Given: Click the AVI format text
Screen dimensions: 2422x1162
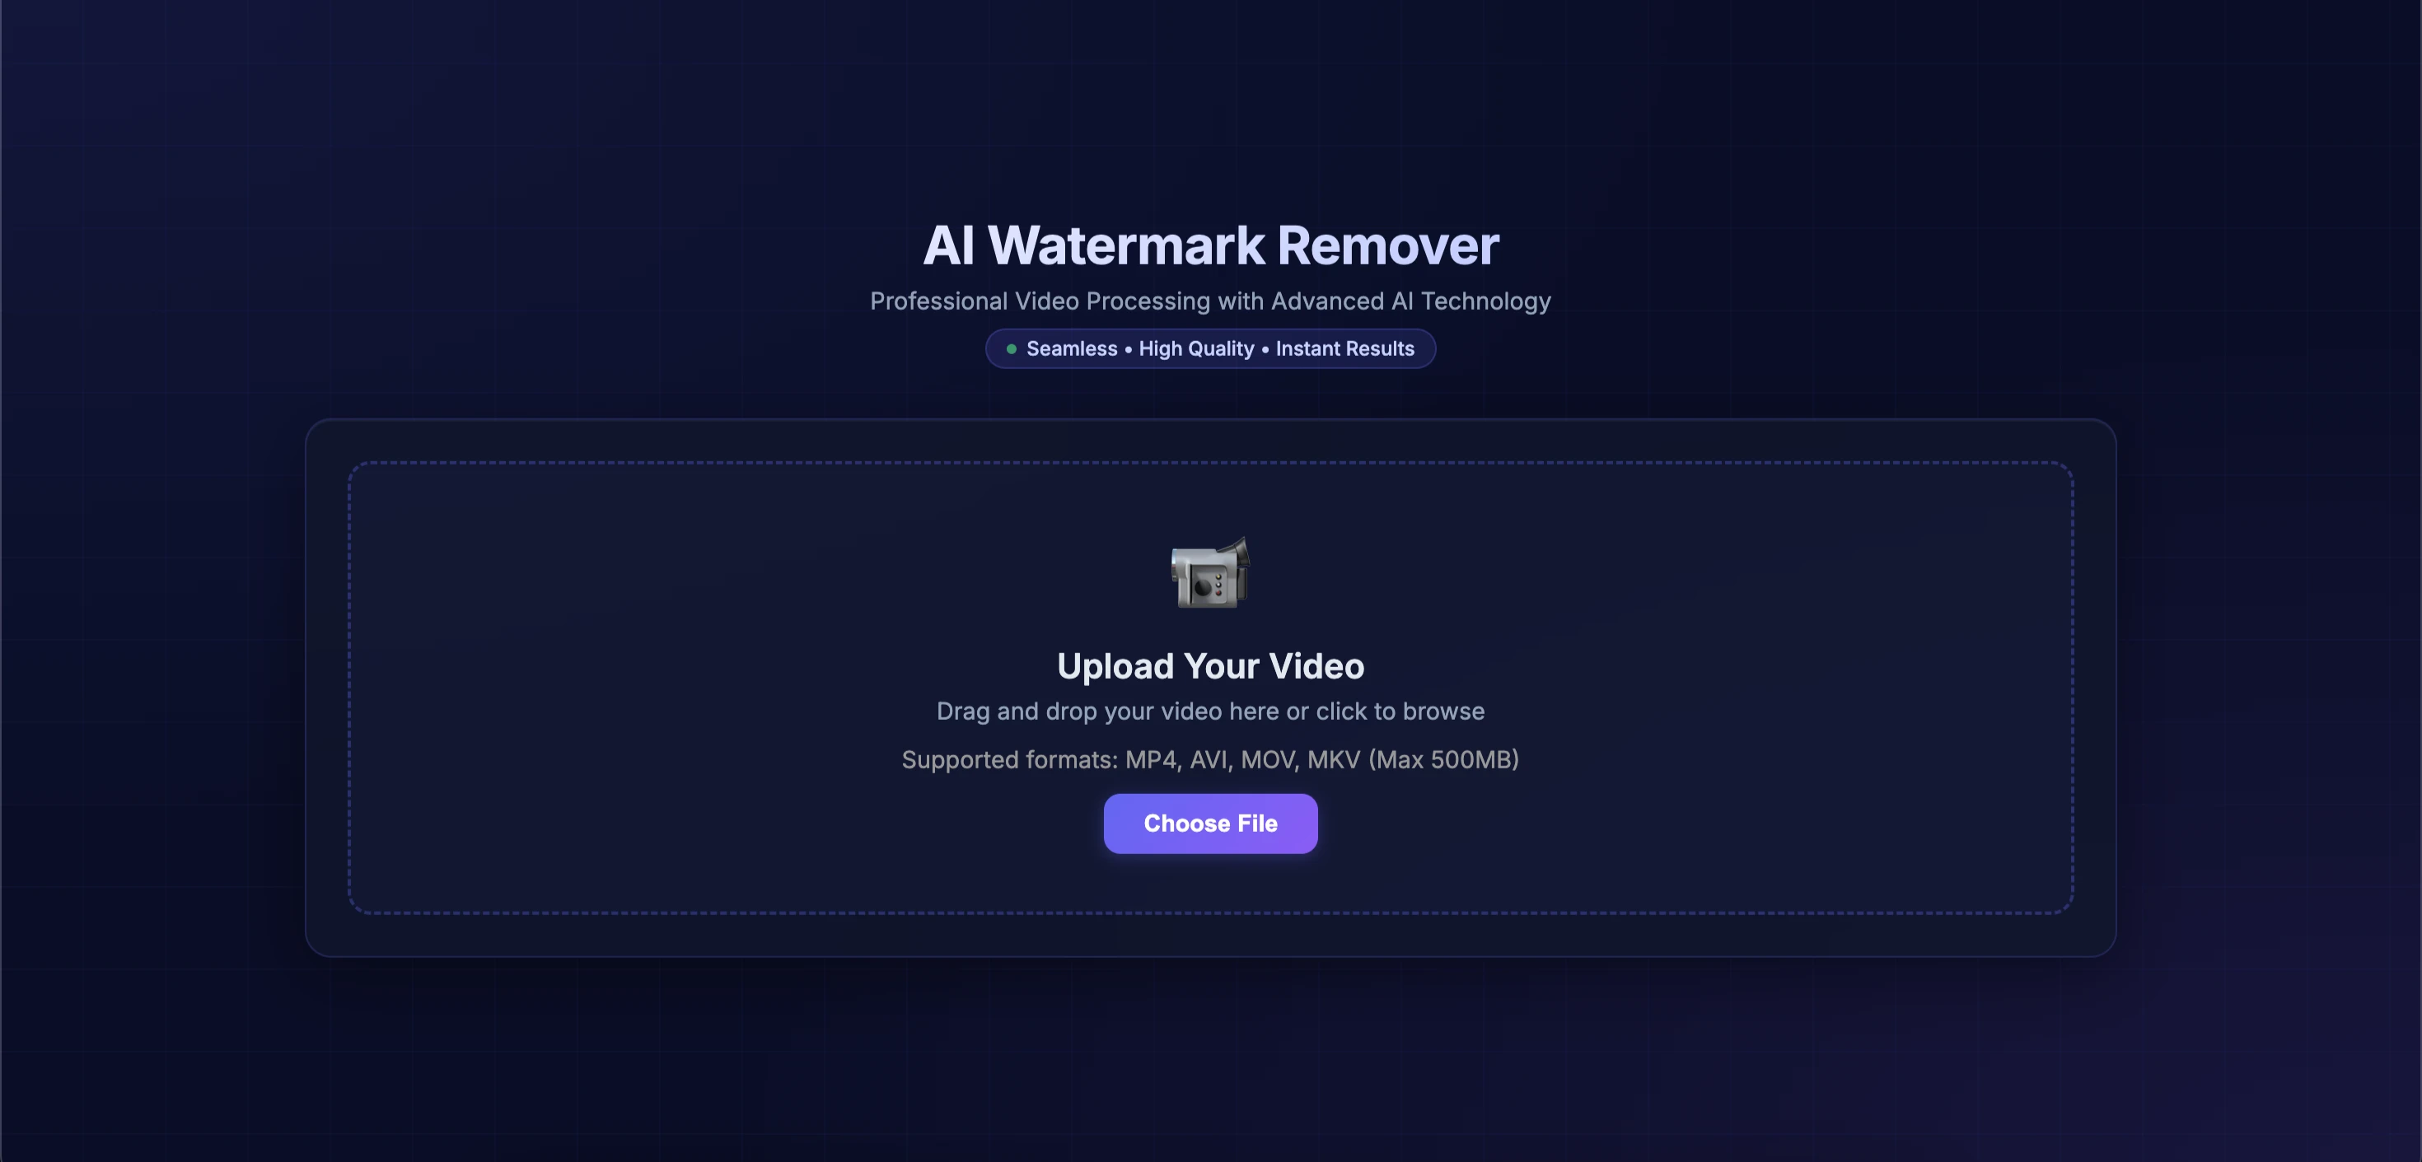Looking at the screenshot, I should click(x=1212, y=759).
